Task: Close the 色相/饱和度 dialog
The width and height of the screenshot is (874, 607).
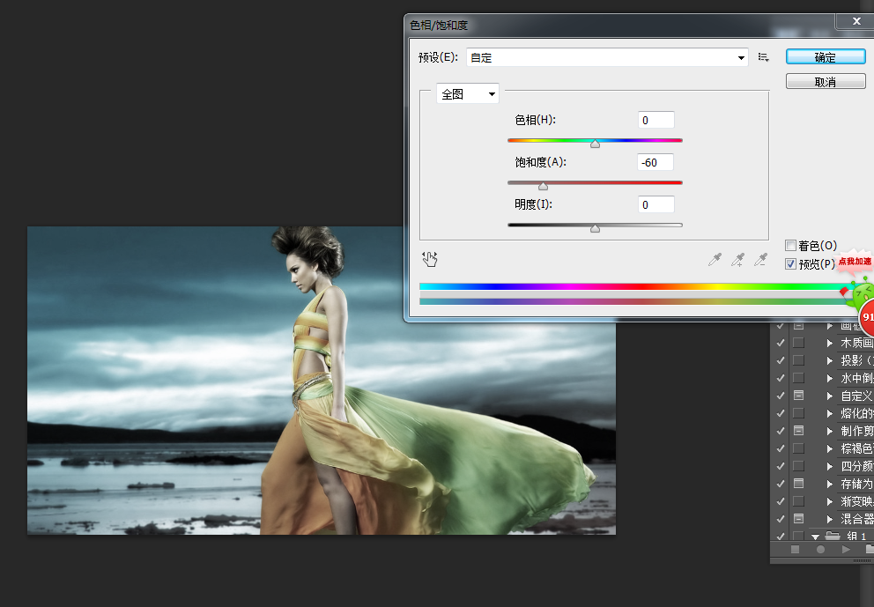Action: 855,21
